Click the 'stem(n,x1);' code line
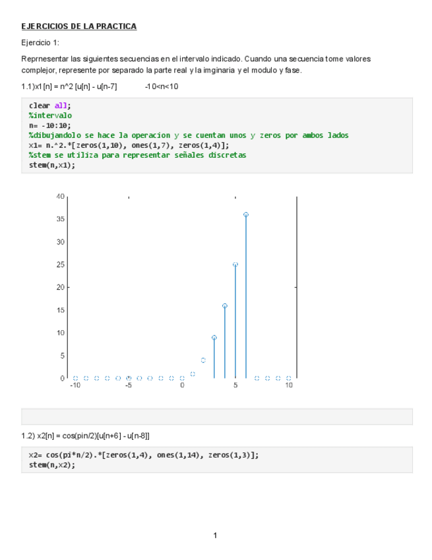The image size is (432, 560). (x=52, y=165)
